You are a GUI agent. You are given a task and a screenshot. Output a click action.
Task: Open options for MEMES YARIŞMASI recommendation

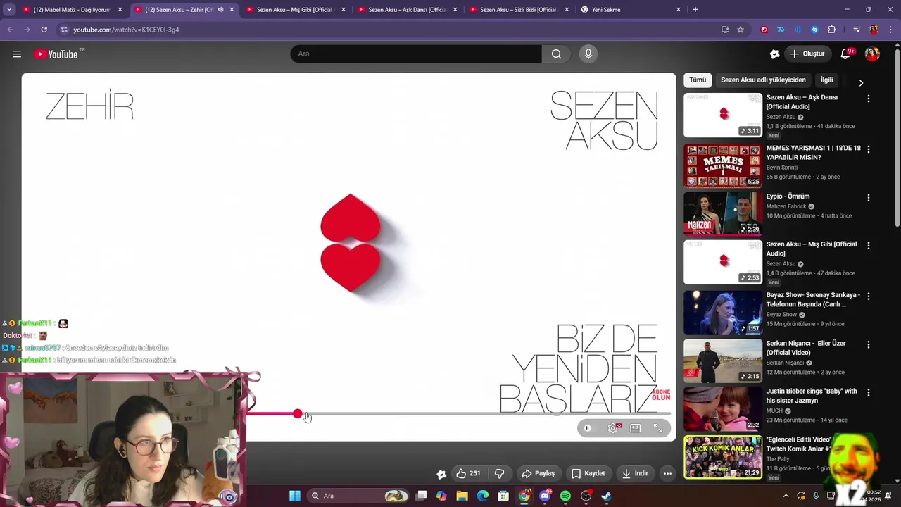[869, 149]
